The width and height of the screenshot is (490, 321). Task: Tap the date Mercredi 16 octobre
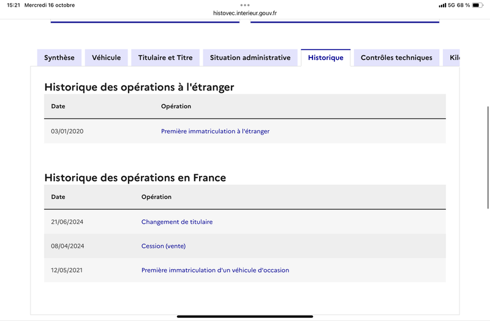point(50,5)
